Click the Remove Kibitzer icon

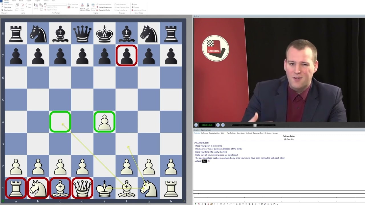click(93, 7)
